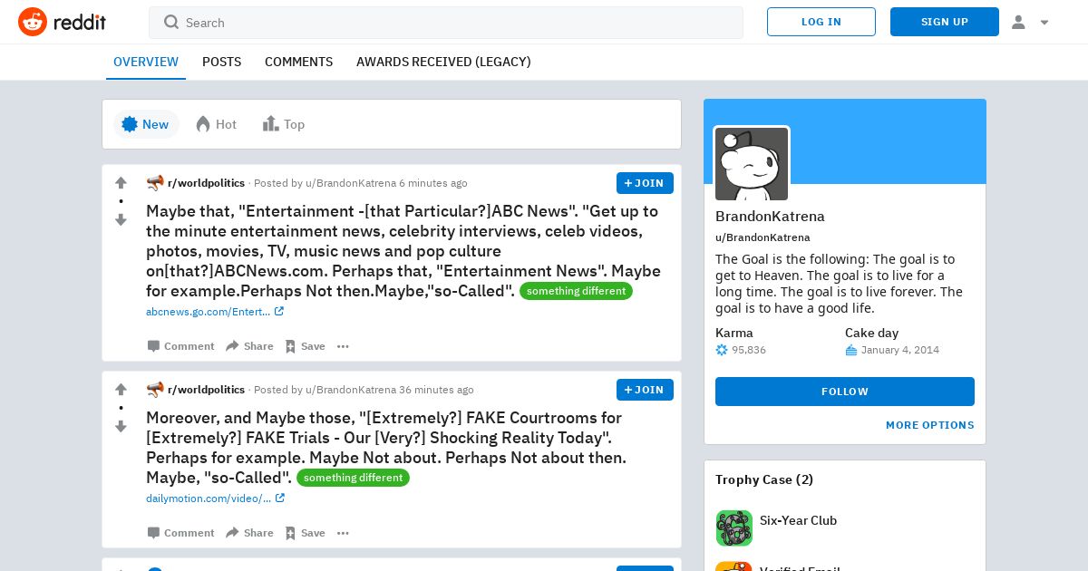Comment on the ABC News post
The width and height of the screenshot is (1088, 571).
180,346
